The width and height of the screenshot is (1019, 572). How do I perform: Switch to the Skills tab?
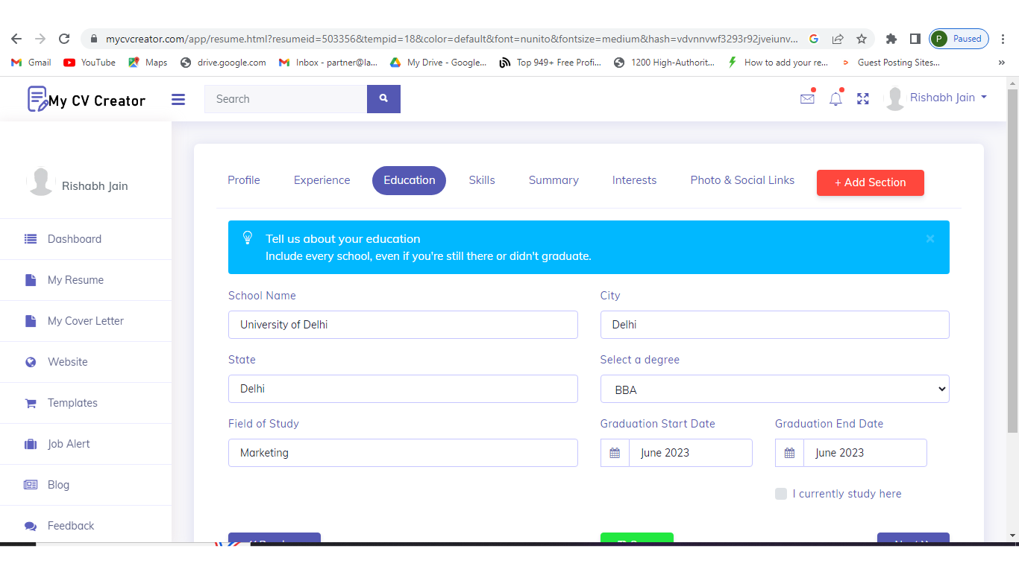click(x=482, y=180)
